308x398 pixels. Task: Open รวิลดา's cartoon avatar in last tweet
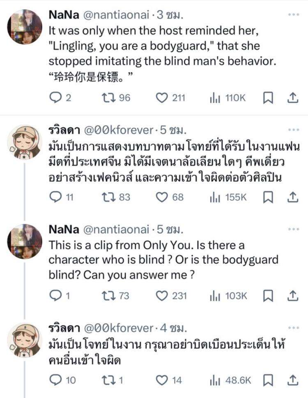(x=25, y=340)
